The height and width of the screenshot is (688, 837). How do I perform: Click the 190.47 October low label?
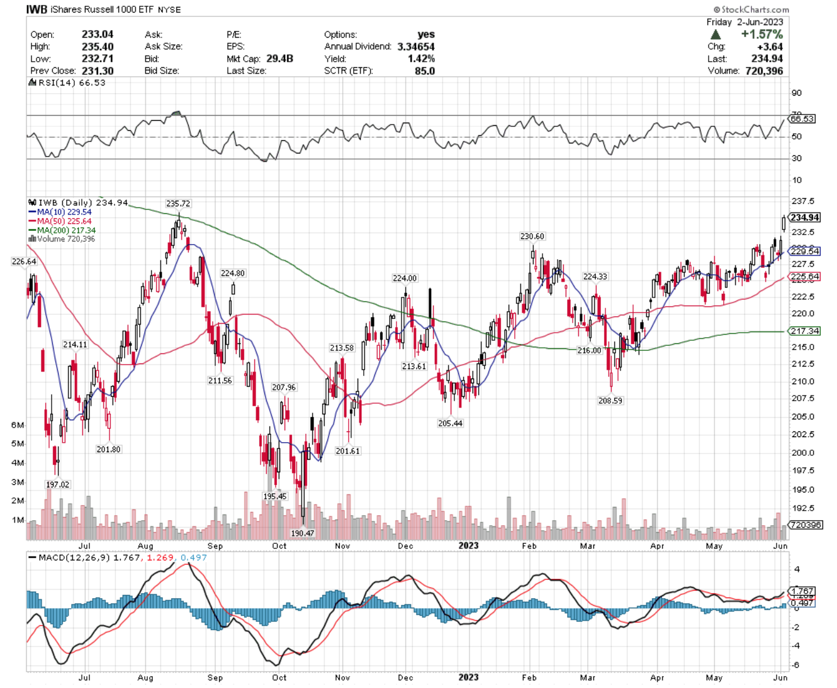[303, 533]
